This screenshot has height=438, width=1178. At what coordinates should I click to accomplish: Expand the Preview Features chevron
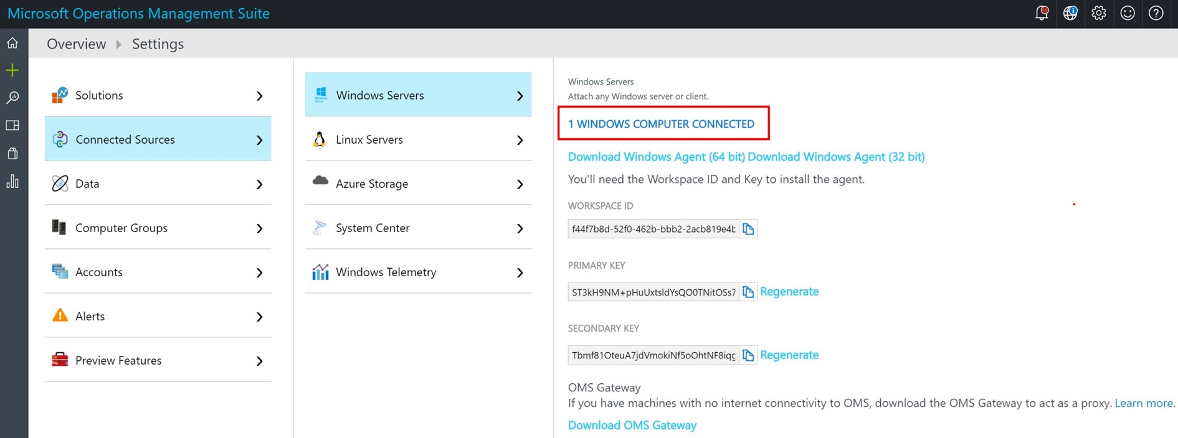260,361
